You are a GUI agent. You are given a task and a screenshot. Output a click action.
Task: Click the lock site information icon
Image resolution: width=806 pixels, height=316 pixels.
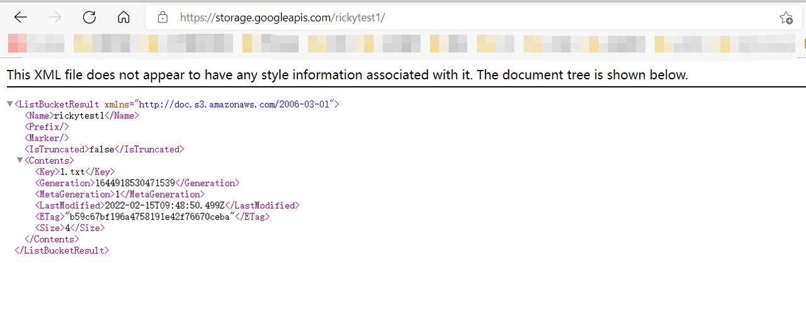click(162, 18)
